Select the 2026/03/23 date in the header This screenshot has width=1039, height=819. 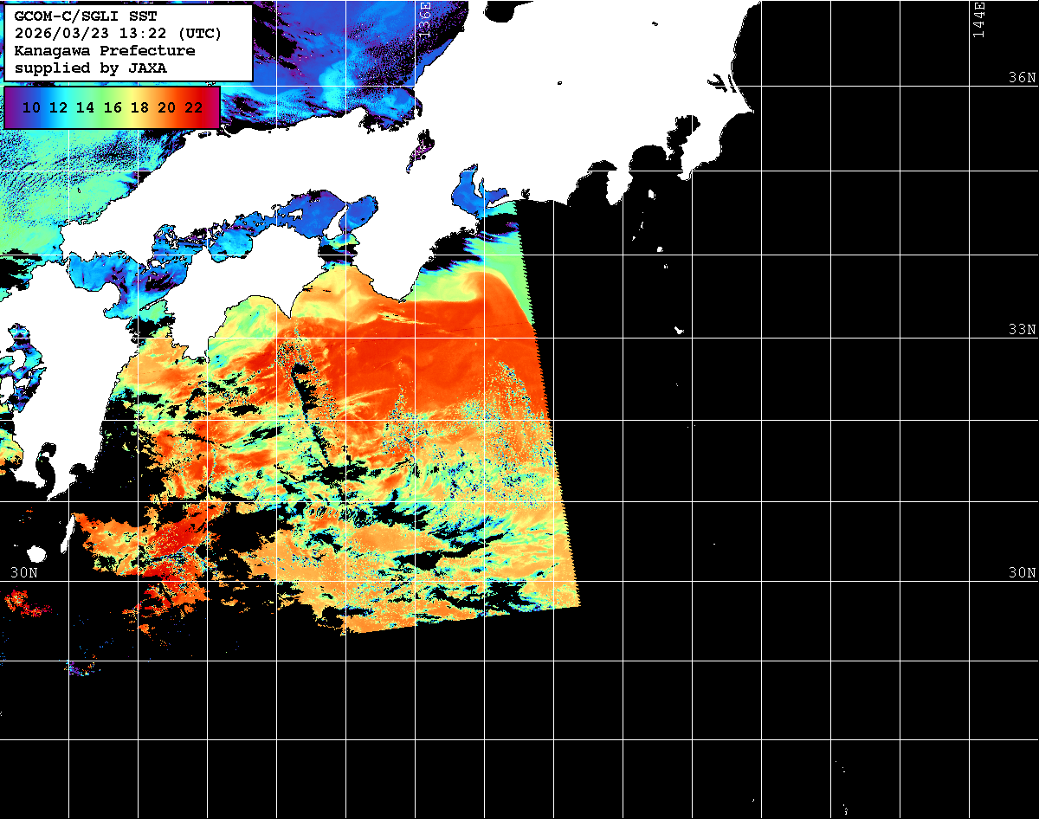57,34
